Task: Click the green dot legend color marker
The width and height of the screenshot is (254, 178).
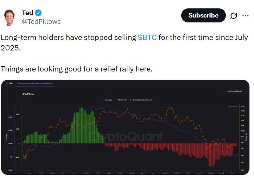Action: pyautogui.click(x=131, y=100)
